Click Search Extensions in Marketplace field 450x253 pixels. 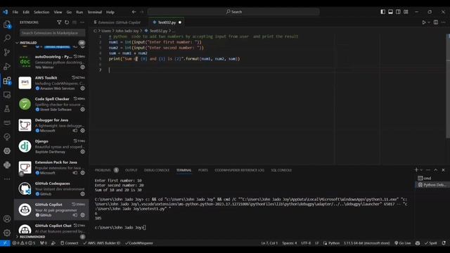pyautogui.click(x=52, y=33)
